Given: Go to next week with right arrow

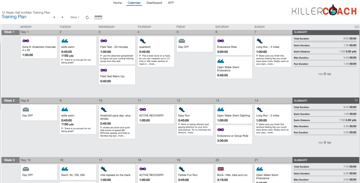Looking at the screenshot, I should tap(62, 17).
